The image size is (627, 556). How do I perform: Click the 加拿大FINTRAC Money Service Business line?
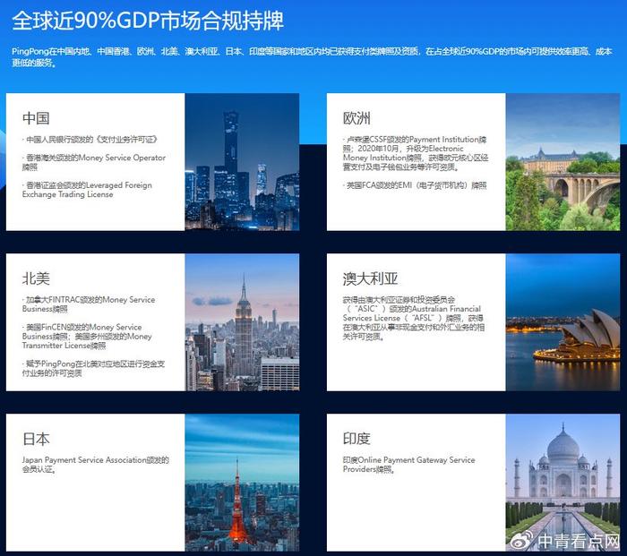(x=89, y=304)
